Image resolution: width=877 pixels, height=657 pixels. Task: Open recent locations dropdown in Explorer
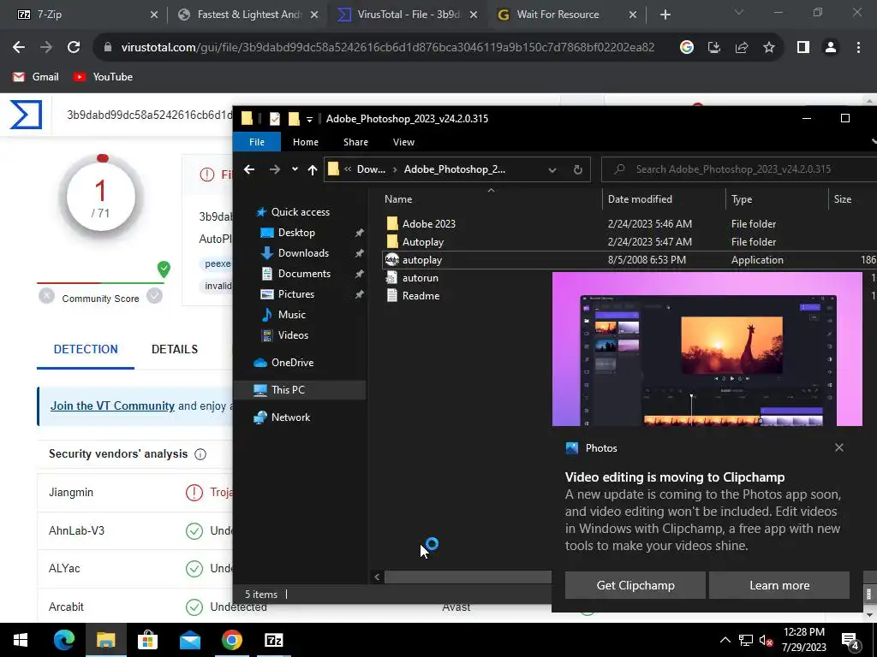point(295,169)
